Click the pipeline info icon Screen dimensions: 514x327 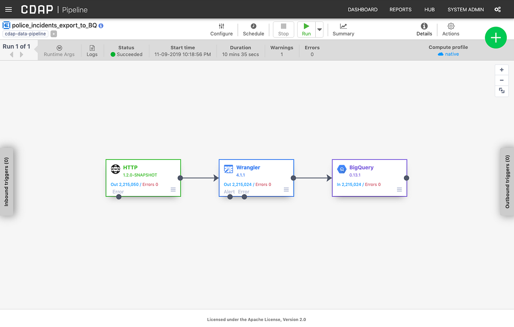(101, 26)
